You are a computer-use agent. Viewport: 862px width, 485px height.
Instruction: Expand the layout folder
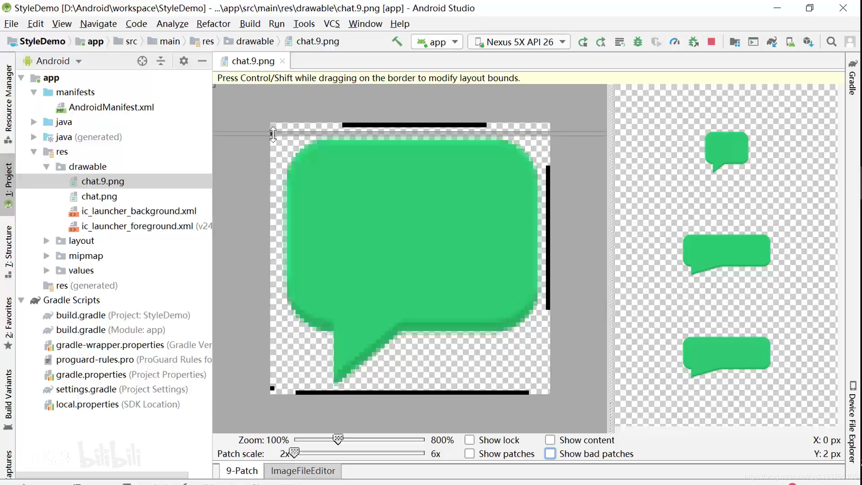coord(46,240)
